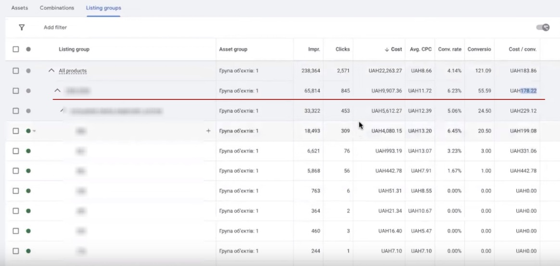Click green status dot in 6,621 impressions row

pos(28,151)
